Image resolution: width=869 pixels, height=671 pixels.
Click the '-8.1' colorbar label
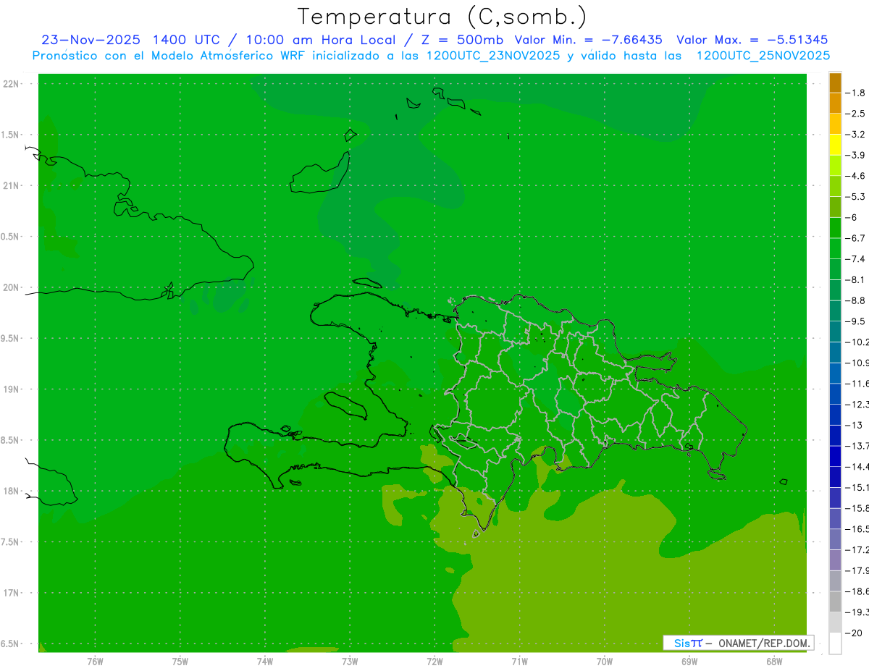pyautogui.click(x=856, y=279)
